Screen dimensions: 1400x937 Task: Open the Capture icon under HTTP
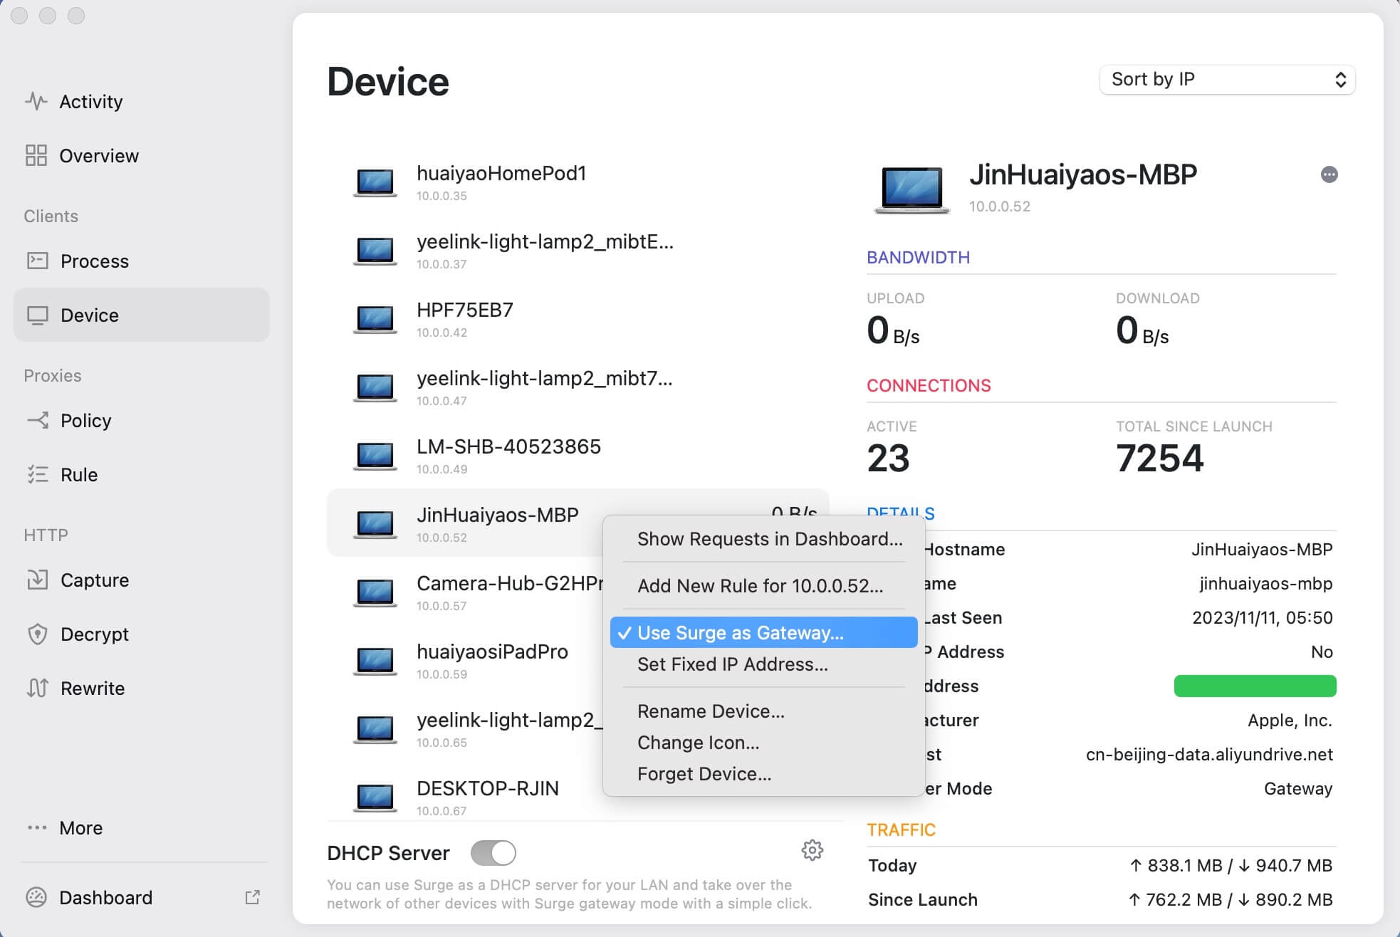tap(37, 580)
